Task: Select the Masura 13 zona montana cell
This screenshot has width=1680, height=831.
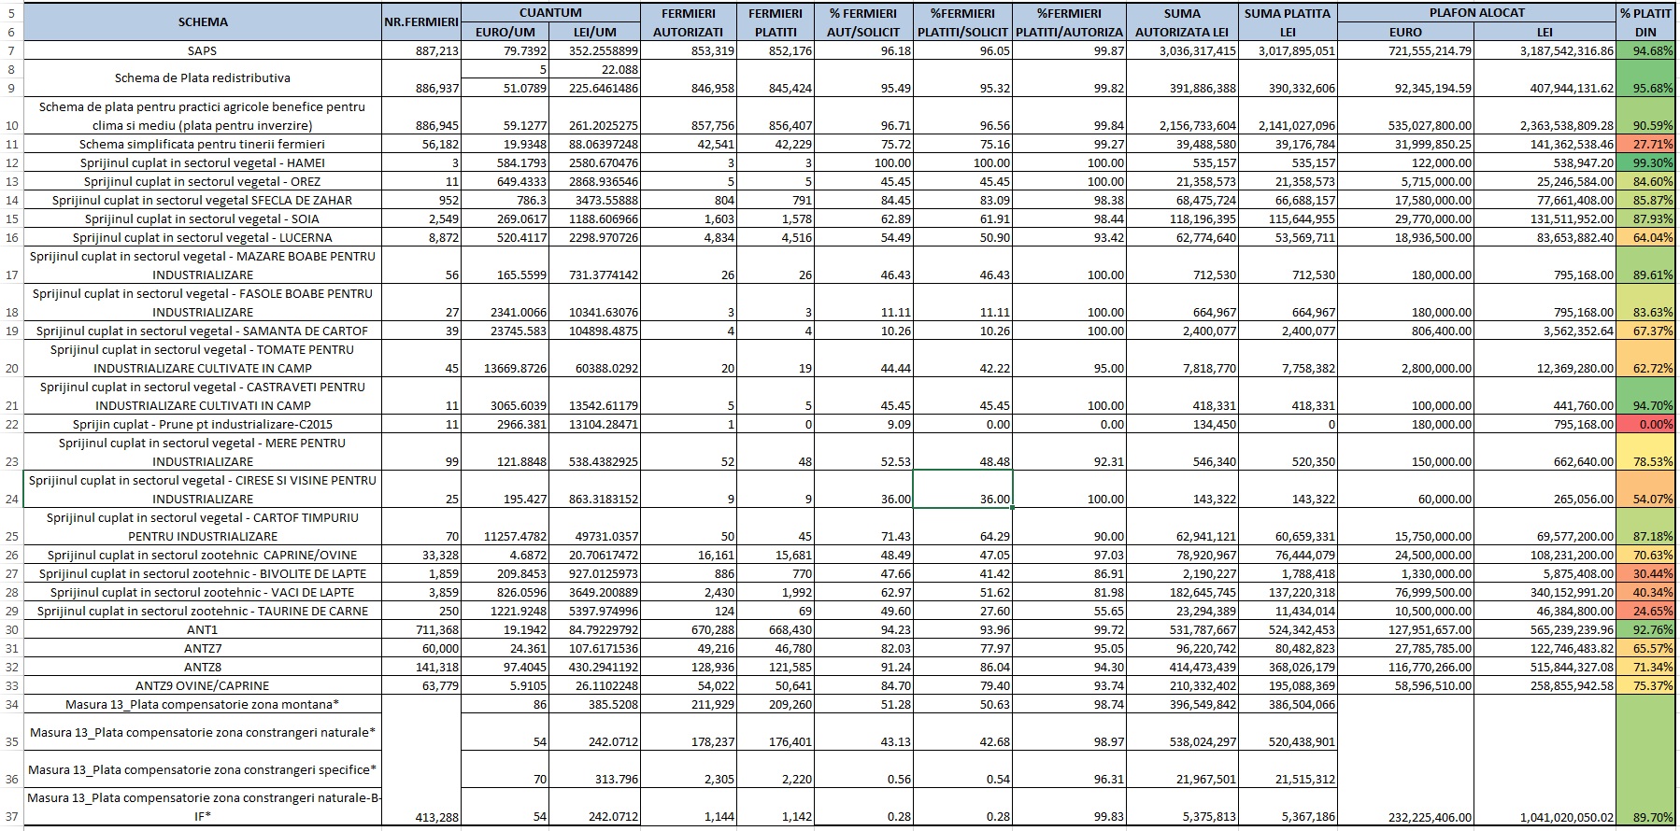Action: coord(203,704)
